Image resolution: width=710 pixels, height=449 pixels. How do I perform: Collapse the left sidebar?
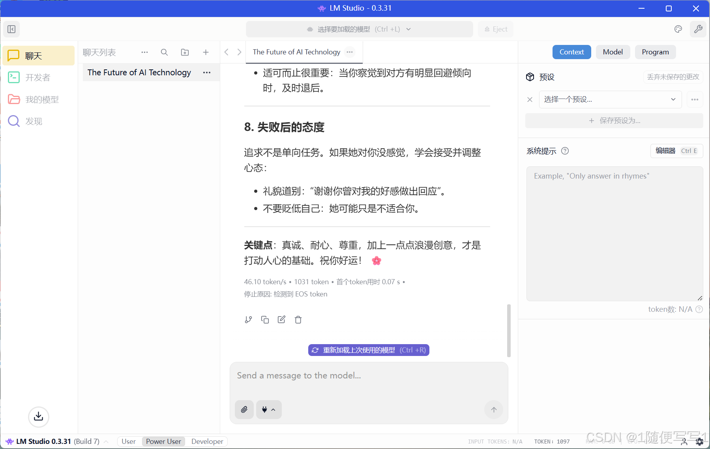11,29
